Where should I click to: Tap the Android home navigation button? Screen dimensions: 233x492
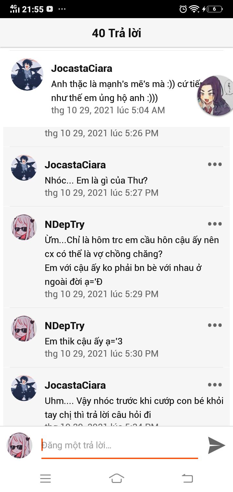pyautogui.click(x=116, y=478)
